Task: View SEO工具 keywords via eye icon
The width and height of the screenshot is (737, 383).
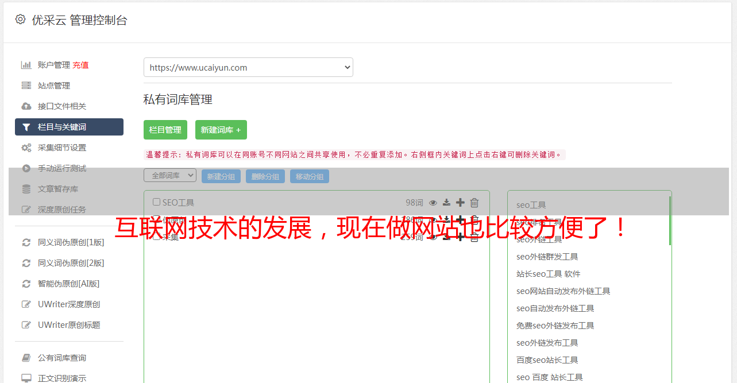Action: point(433,203)
